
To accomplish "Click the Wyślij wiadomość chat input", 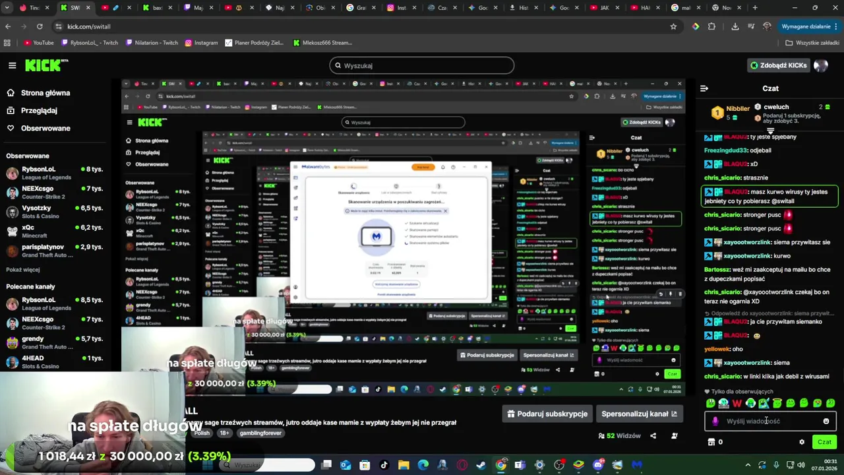I will tap(770, 421).
